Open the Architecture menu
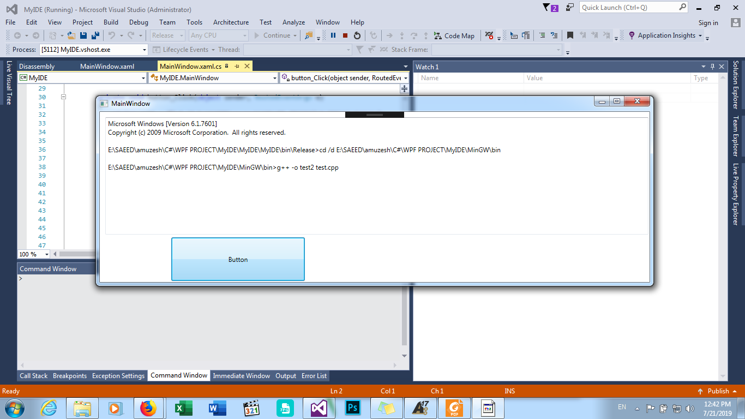745x419 pixels. coord(231,22)
